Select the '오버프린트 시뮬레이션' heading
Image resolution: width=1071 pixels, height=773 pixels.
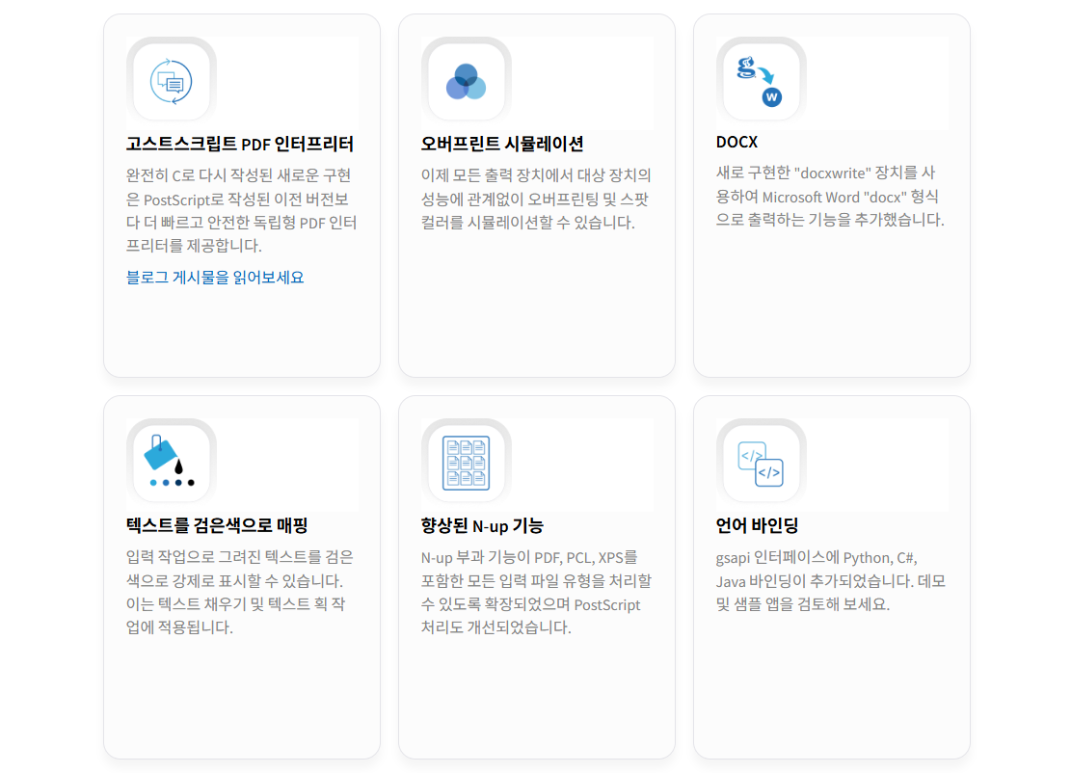(x=502, y=145)
